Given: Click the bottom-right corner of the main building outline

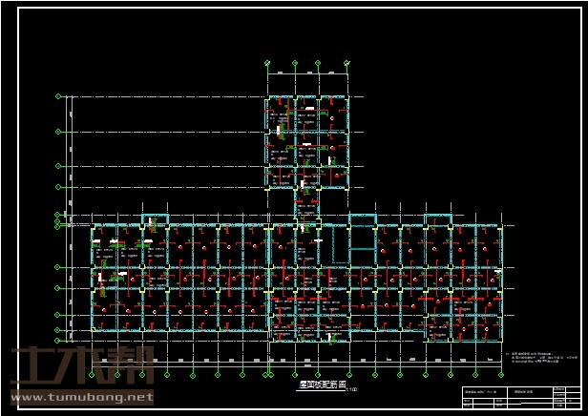Looking at the screenshot, I should [x=500, y=340].
